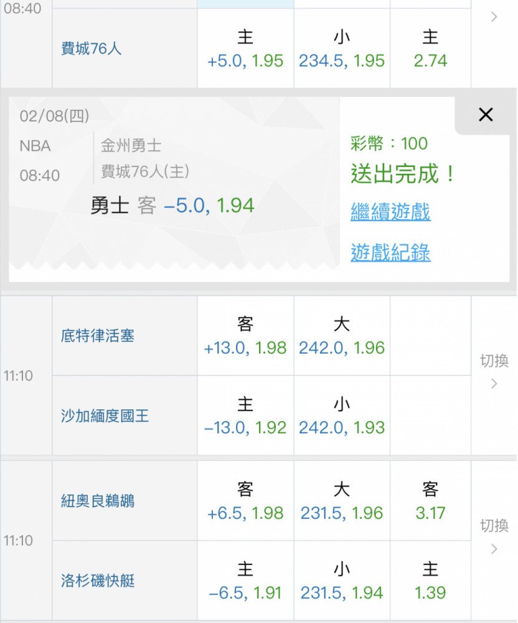Select 76ers under 234.5, 1.95

341,49
